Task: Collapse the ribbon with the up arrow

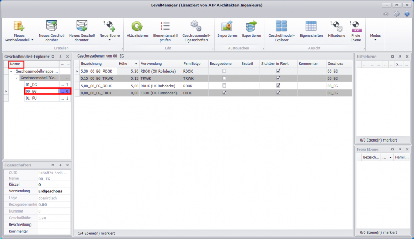Action: click(386, 14)
